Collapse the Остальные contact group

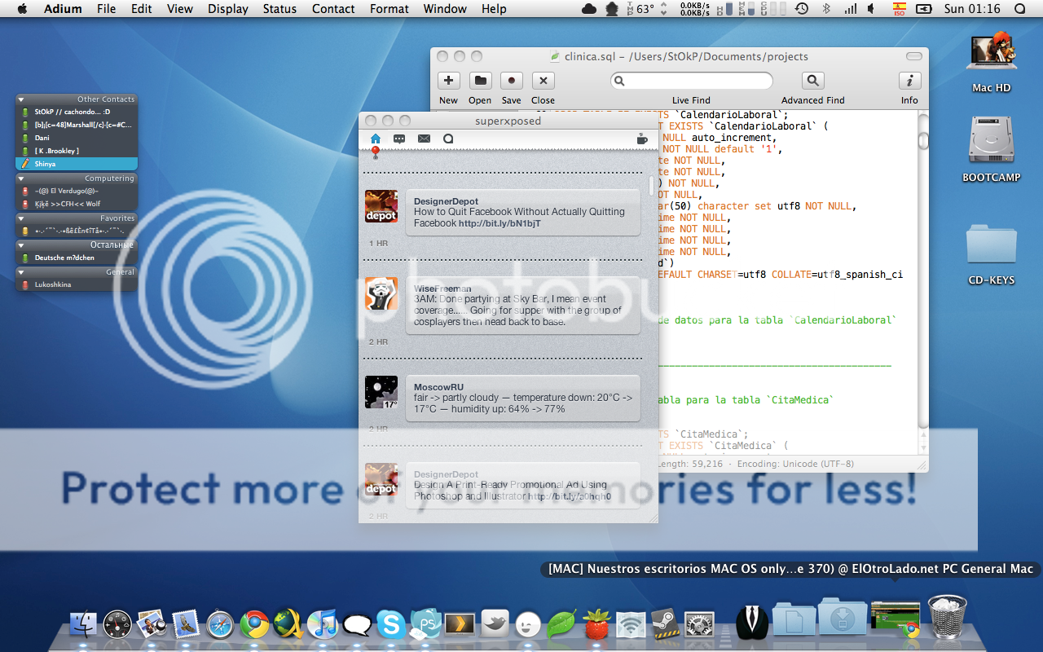pyautogui.click(x=21, y=244)
